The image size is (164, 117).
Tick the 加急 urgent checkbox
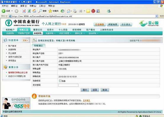(x=60, y=81)
